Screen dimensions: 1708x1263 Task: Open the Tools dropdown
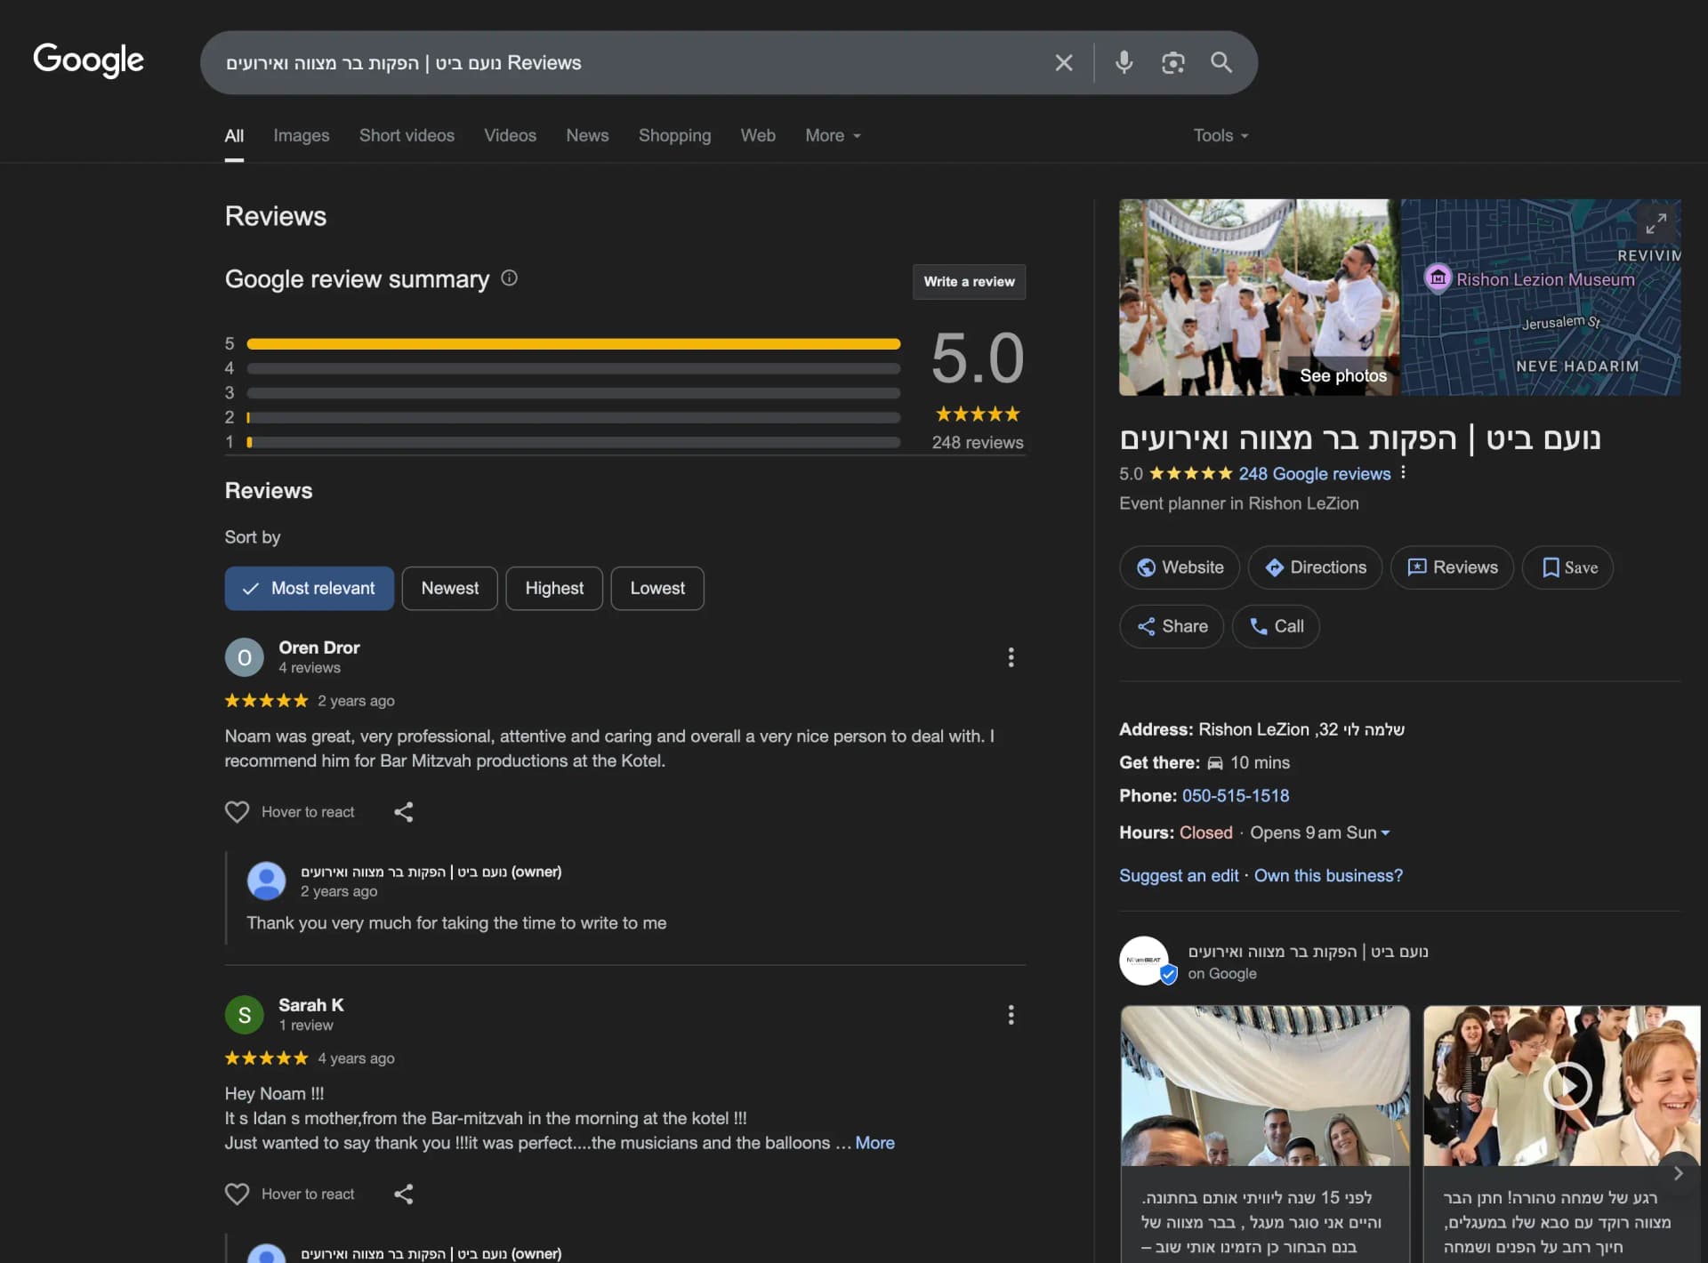(x=1221, y=135)
